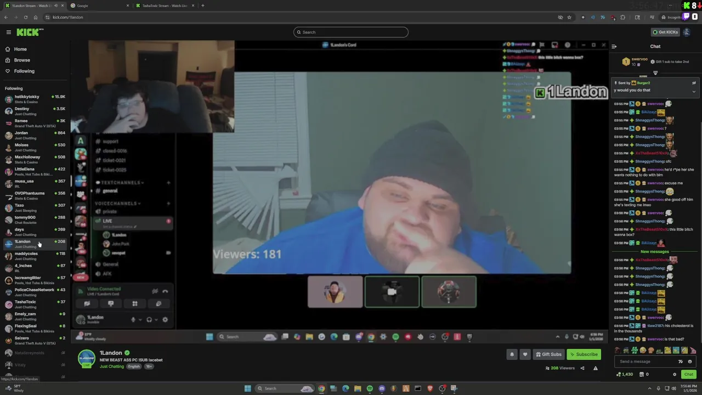Open PoliceChaseNetwork channel in Following list
The image size is (702, 395).
click(35, 292)
